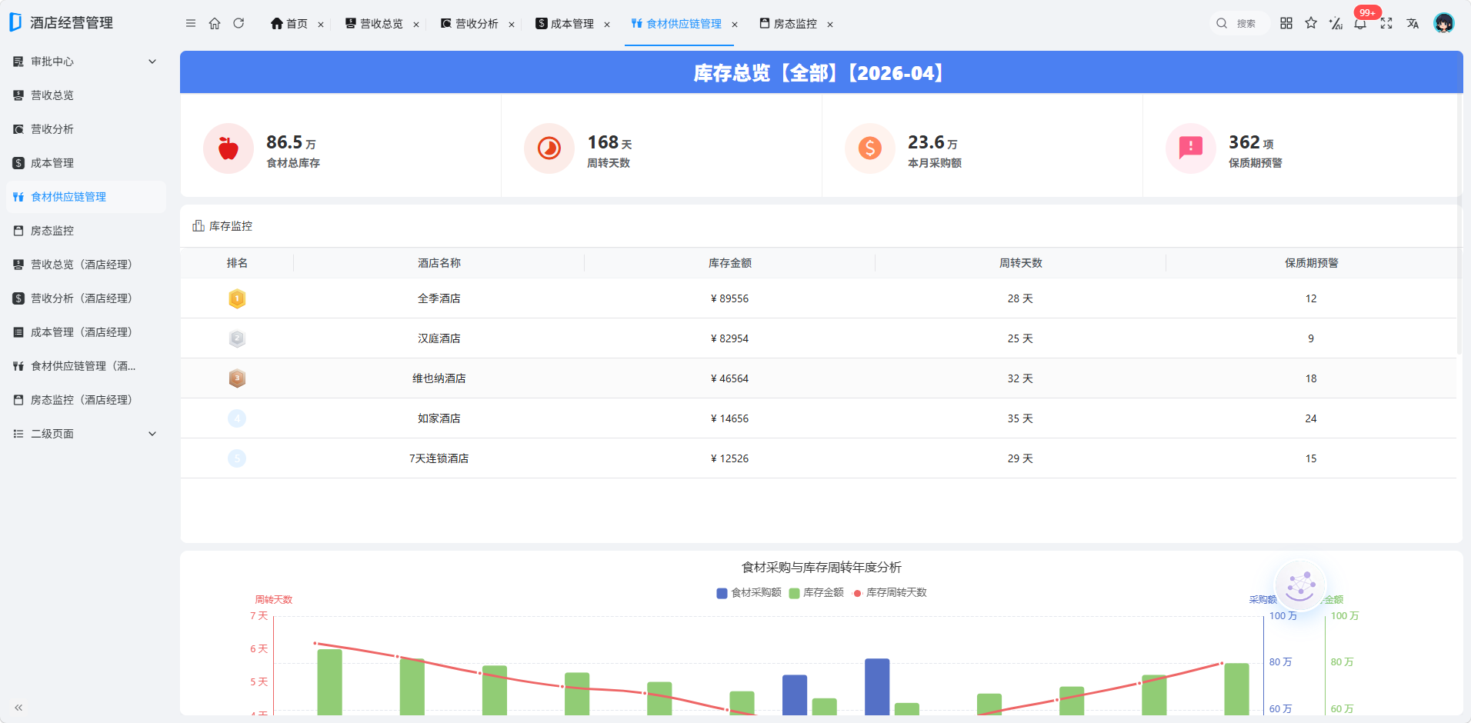Select the 维也纳酒店 row name
Viewport: 1471px width, 723px height.
click(x=439, y=378)
